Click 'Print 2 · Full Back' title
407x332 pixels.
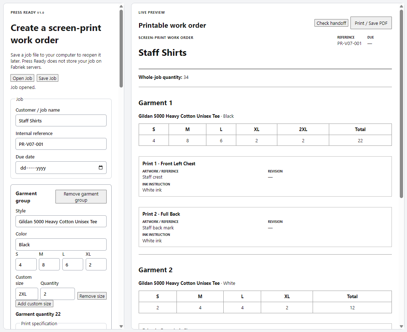click(x=161, y=214)
